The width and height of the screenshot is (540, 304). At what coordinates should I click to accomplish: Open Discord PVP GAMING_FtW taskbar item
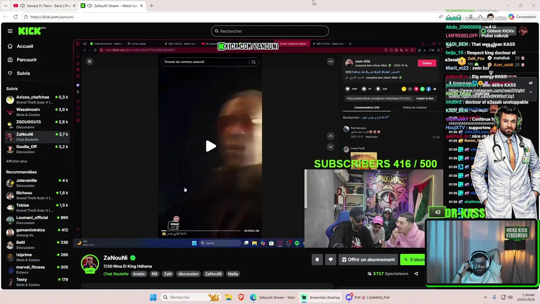[368, 297]
